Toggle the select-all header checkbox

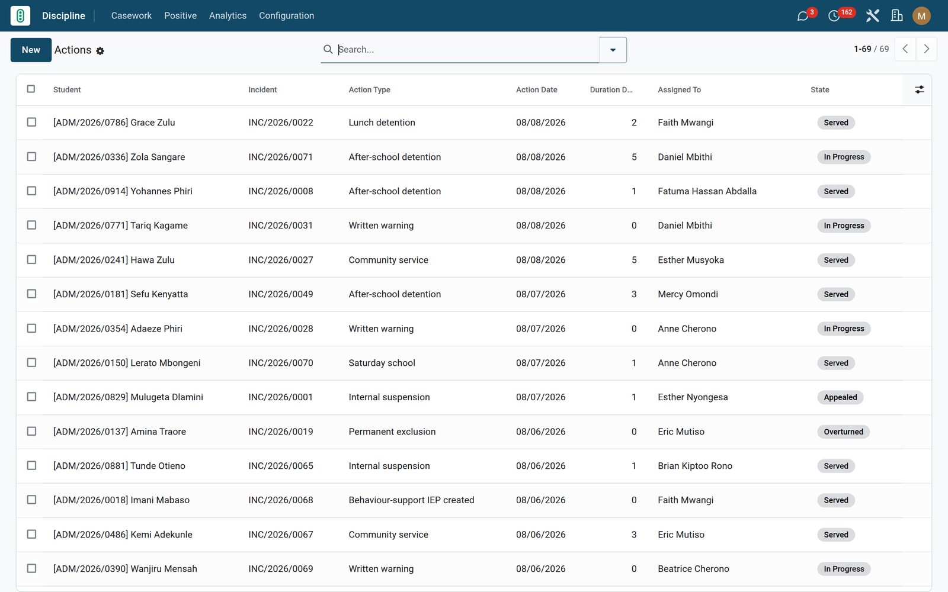point(31,89)
